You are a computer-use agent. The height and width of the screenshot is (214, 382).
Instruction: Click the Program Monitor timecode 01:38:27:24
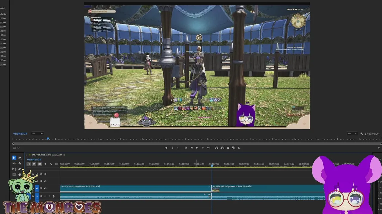(x=20, y=134)
